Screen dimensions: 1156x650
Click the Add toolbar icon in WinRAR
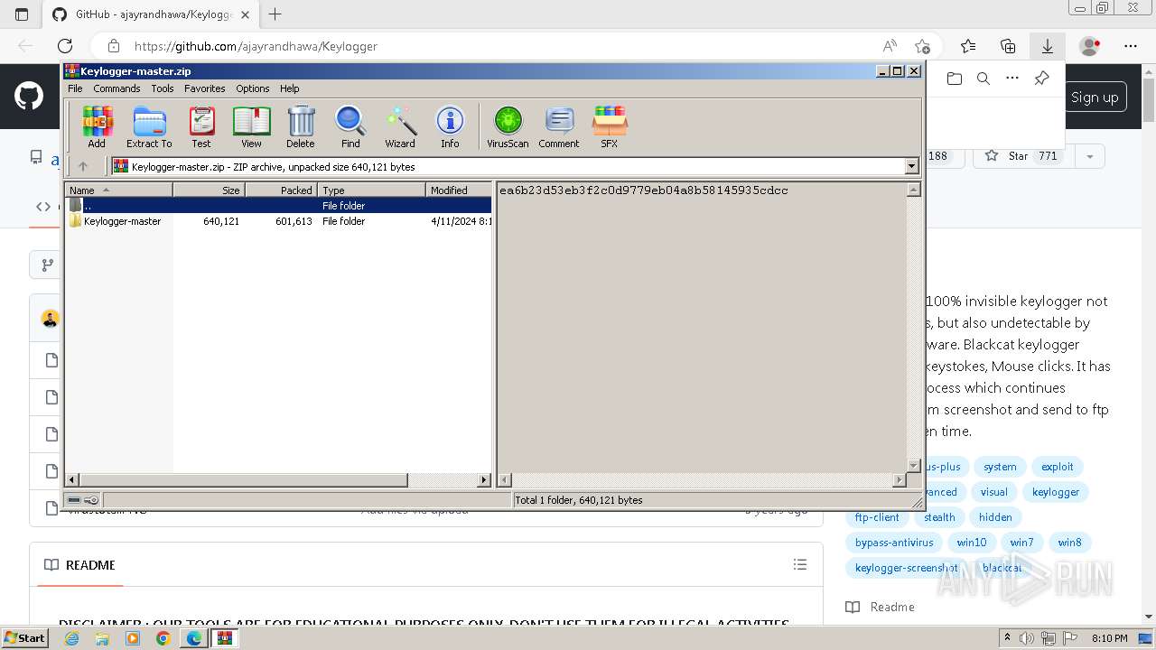pyautogui.click(x=97, y=126)
